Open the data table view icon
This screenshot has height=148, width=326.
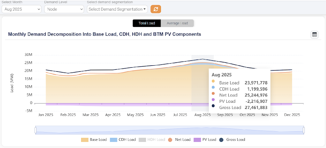[314, 35]
